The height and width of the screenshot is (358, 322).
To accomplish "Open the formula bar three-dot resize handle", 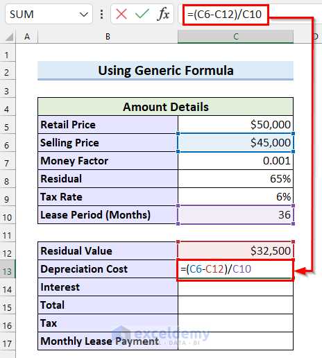I will (101, 15).
